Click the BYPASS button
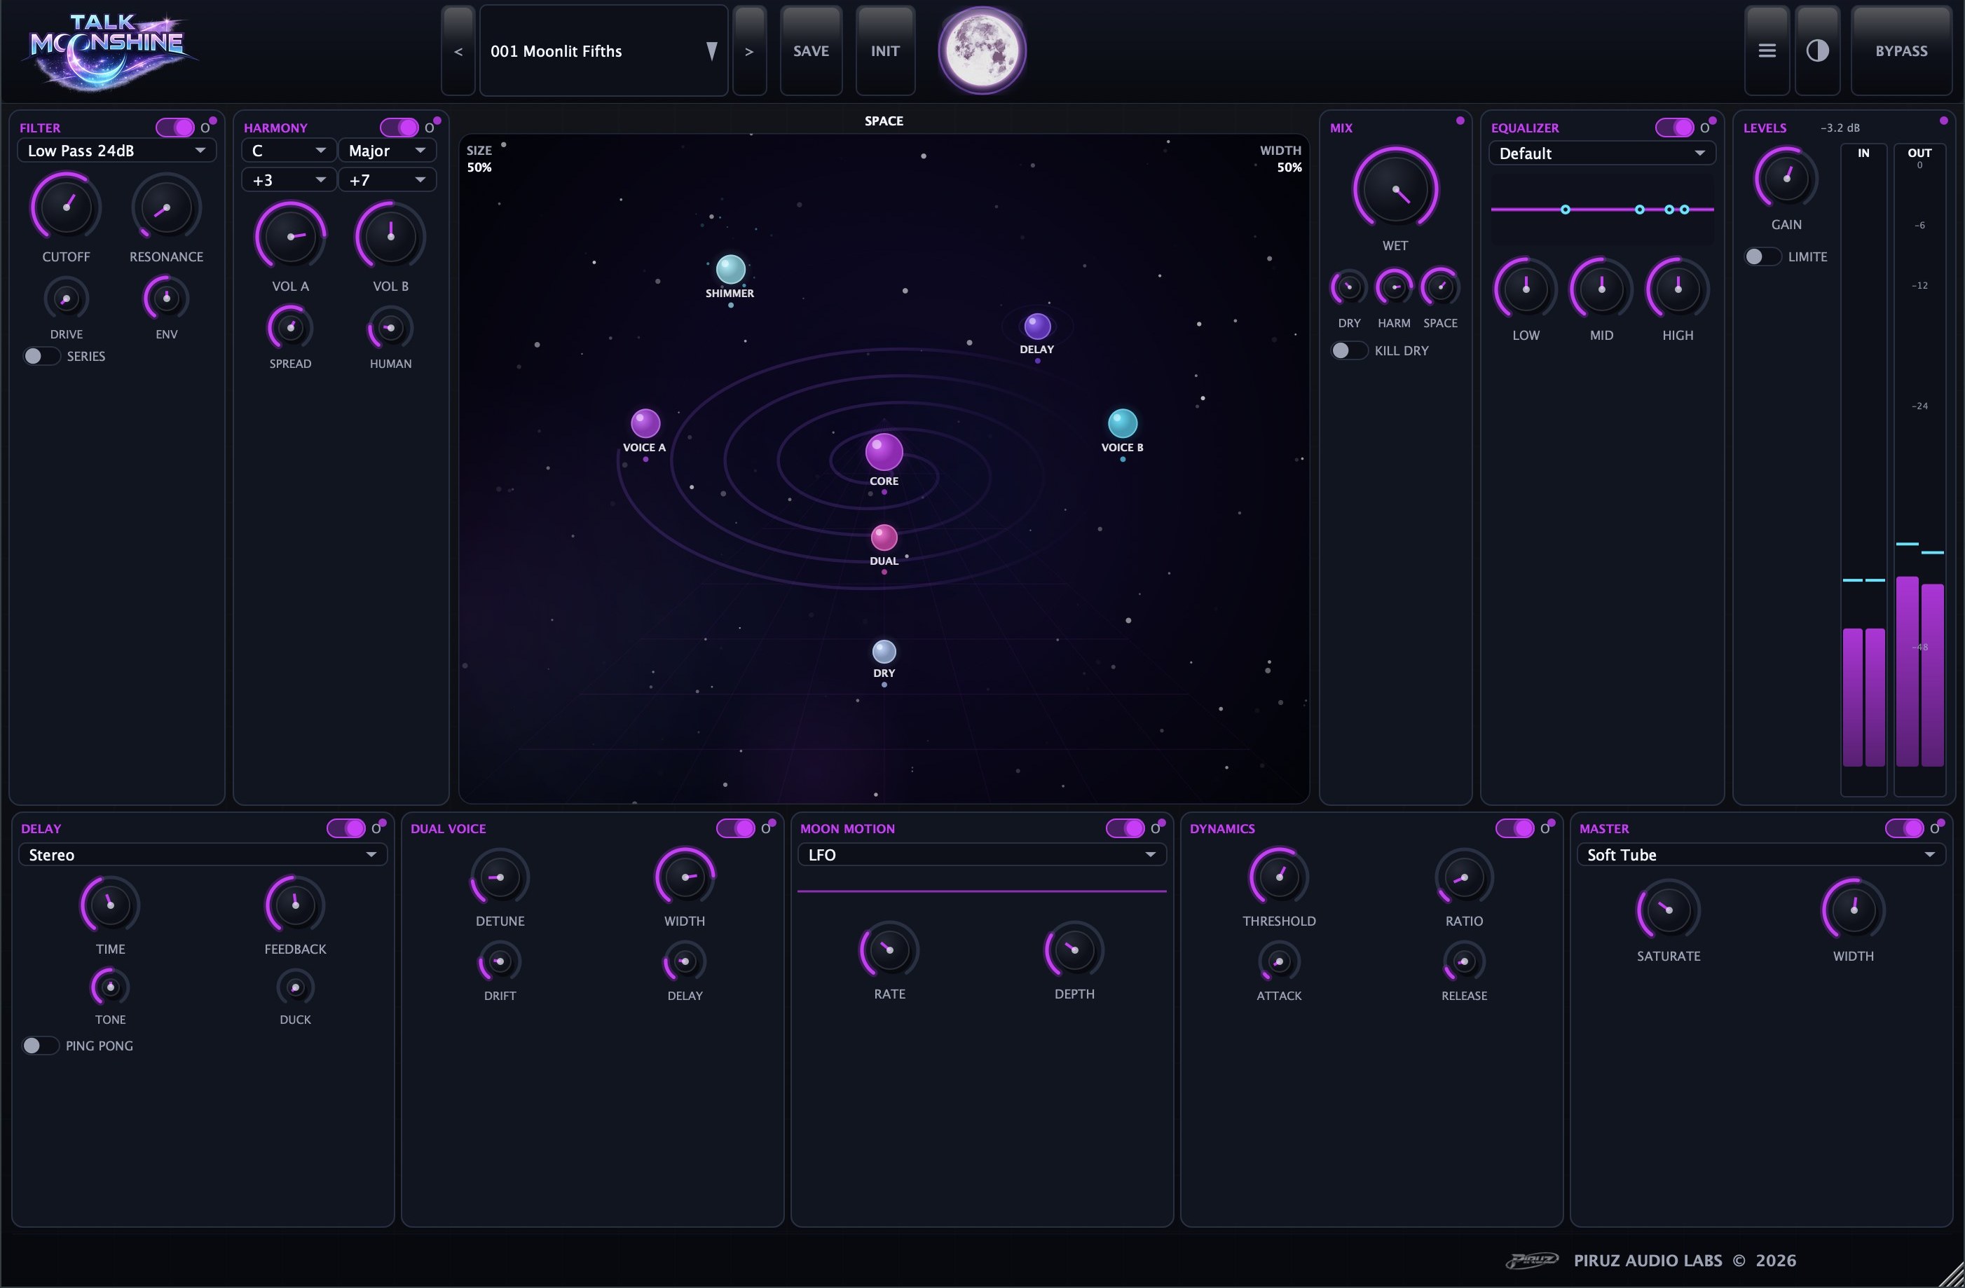 point(1901,51)
